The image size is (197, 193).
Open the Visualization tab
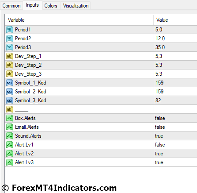76,6
